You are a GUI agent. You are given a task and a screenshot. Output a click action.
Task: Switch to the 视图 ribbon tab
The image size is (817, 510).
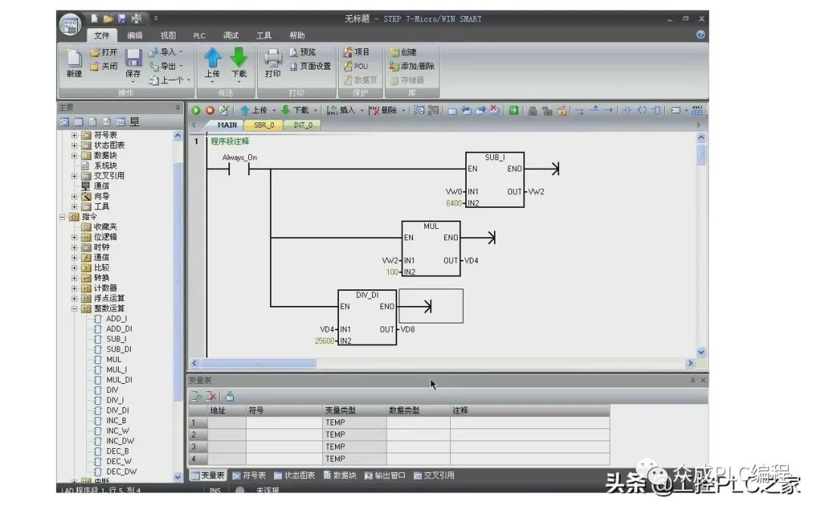pos(168,35)
